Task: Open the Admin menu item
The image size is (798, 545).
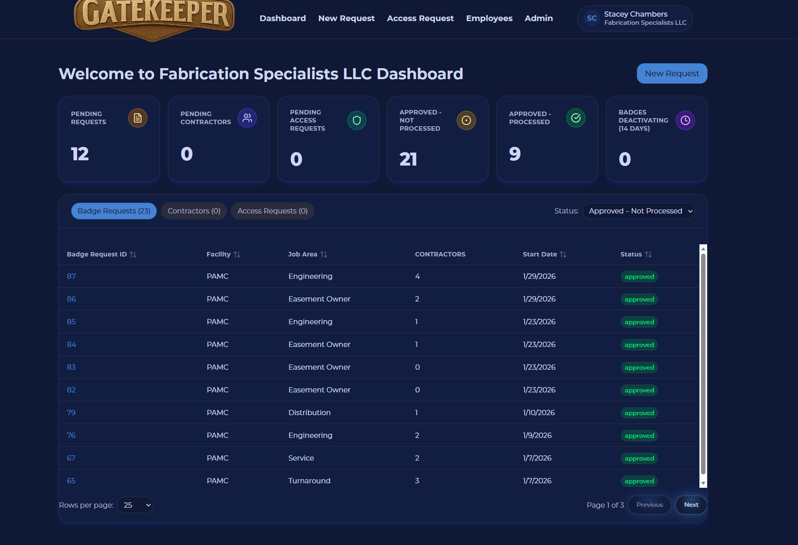Action: pyautogui.click(x=539, y=18)
